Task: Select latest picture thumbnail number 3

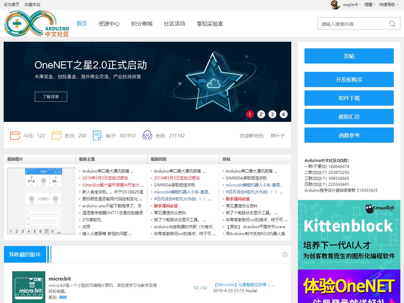Action: coord(22,231)
